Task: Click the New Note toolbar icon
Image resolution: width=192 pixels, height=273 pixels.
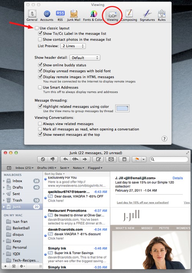Action: (x=124, y=159)
